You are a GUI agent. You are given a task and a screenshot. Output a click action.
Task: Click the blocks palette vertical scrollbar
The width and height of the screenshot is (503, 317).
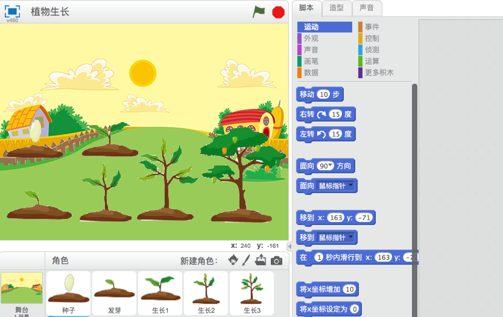(415, 200)
